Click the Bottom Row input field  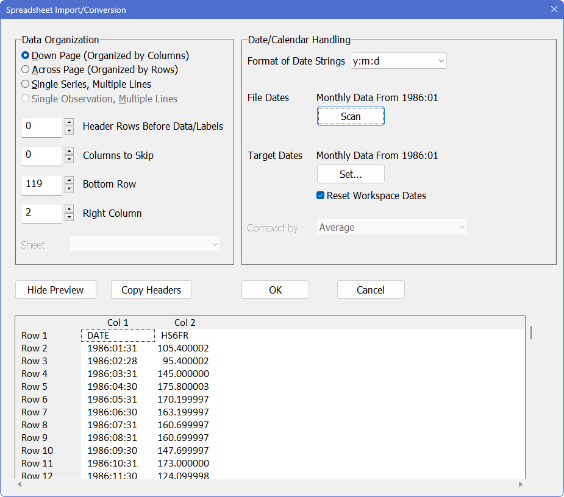(41, 185)
